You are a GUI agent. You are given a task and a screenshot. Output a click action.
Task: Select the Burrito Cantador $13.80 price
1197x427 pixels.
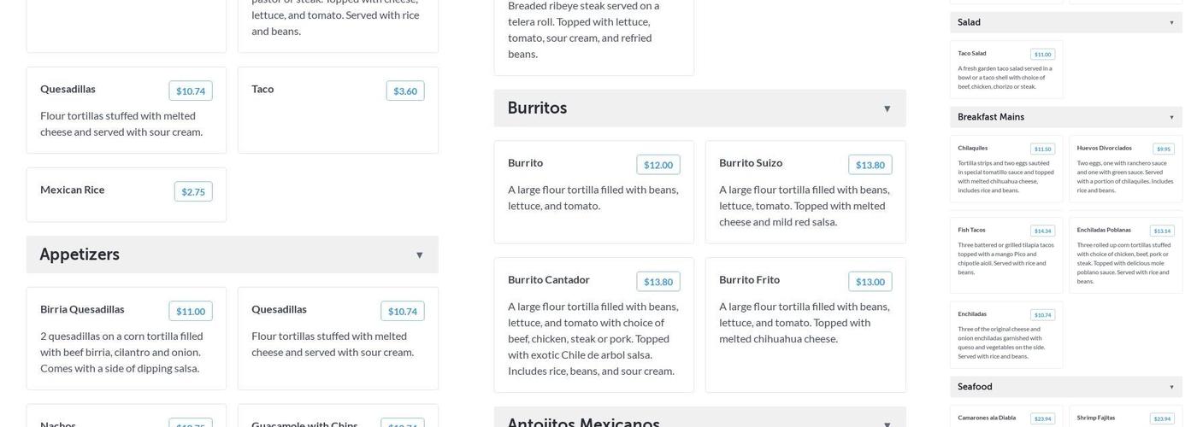click(657, 282)
